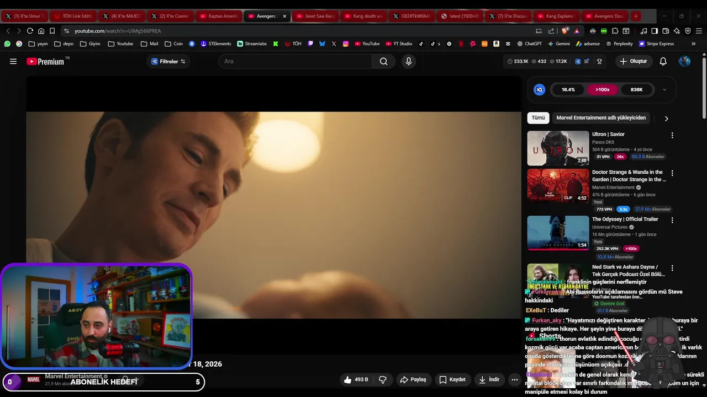Open Brave Rewards triangle icon

pos(577,31)
